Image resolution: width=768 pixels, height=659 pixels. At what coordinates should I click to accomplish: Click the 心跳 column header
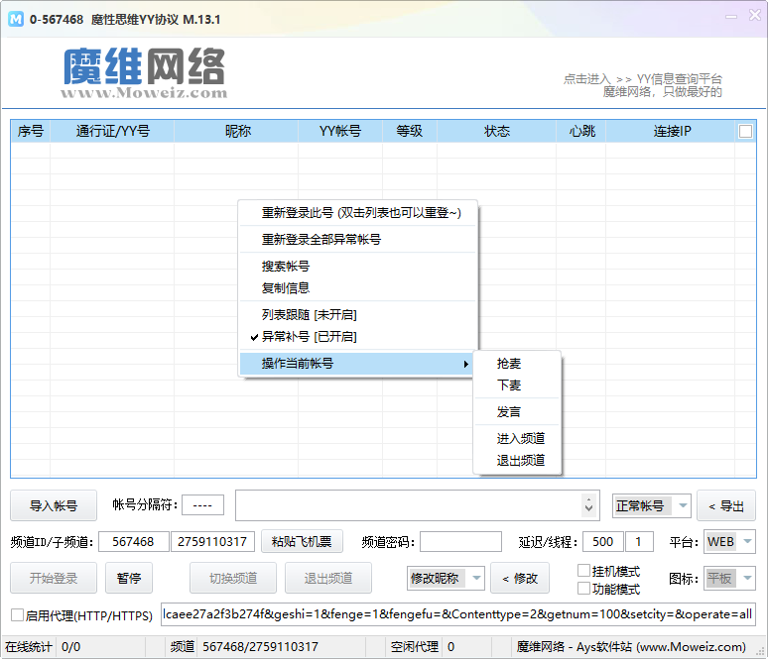(581, 131)
